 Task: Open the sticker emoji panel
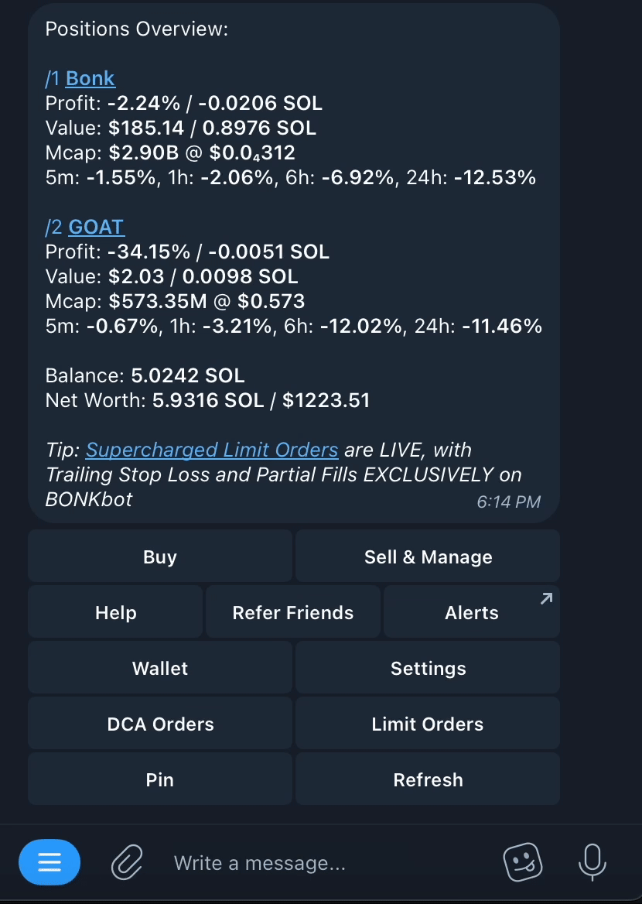(x=523, y=862)
